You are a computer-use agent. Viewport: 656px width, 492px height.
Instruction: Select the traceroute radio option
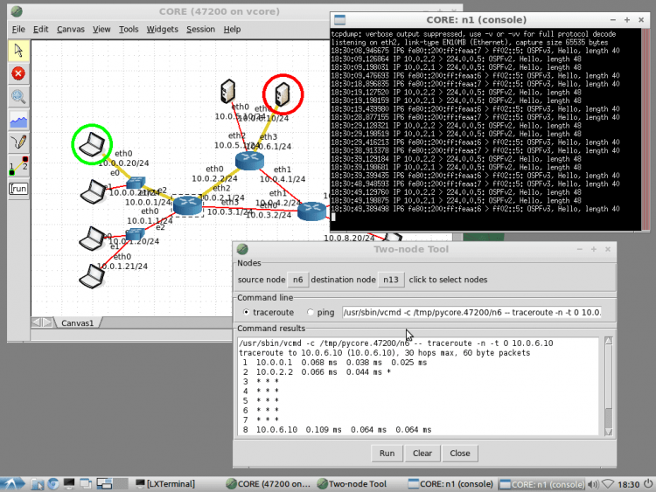246,312
